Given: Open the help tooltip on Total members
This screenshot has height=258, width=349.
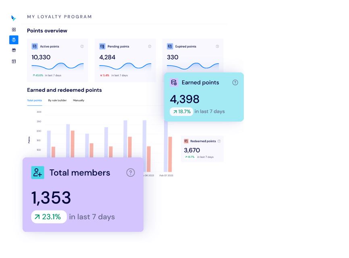Looking at the screenshot, I should (130, 172).
